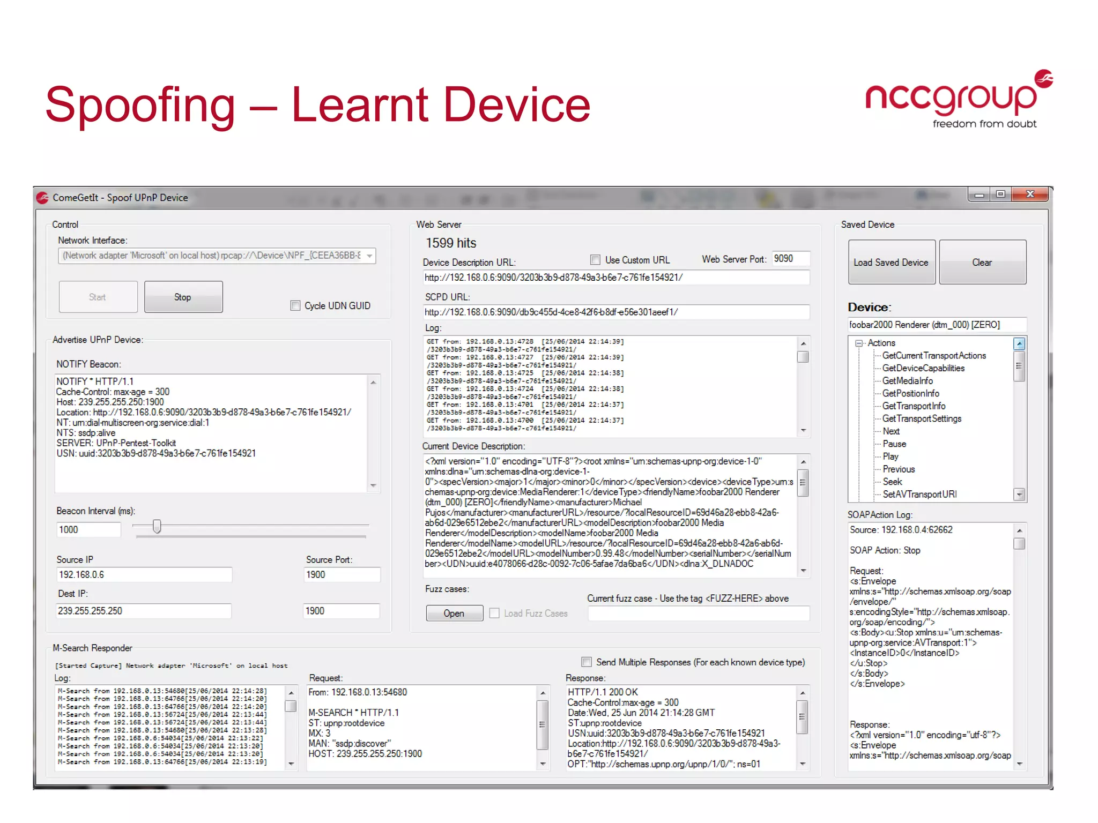Click the SCPD URL field

point(615,312)
